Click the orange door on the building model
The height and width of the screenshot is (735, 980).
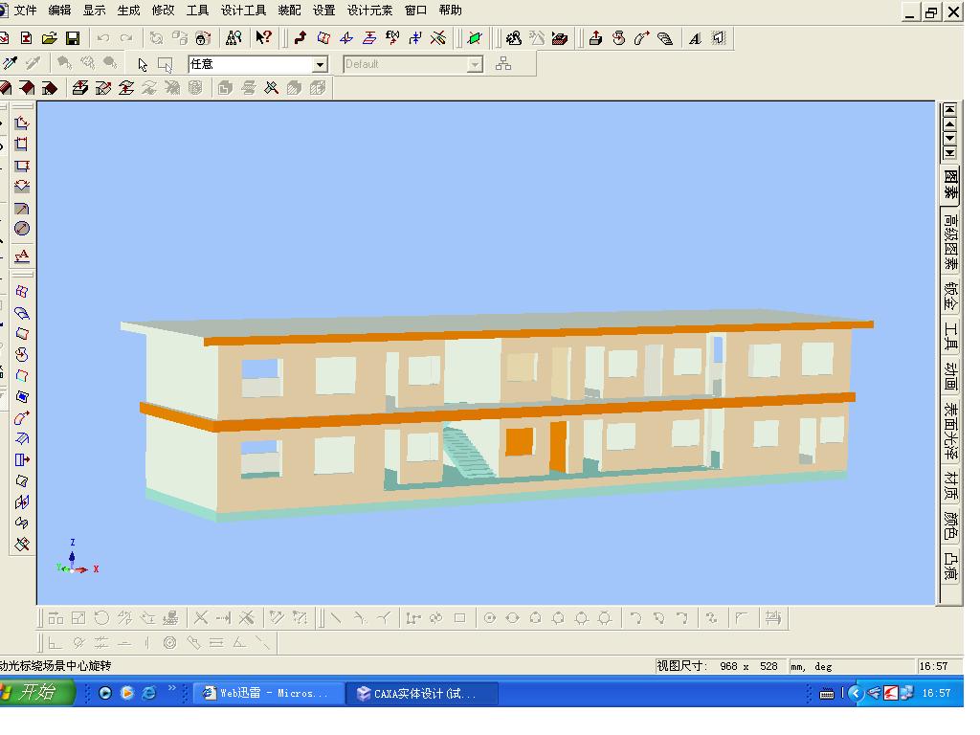pyautogui.click(x=558, y=446)
